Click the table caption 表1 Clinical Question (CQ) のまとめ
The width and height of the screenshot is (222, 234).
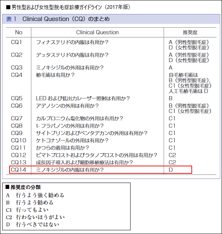click(58, 19)
